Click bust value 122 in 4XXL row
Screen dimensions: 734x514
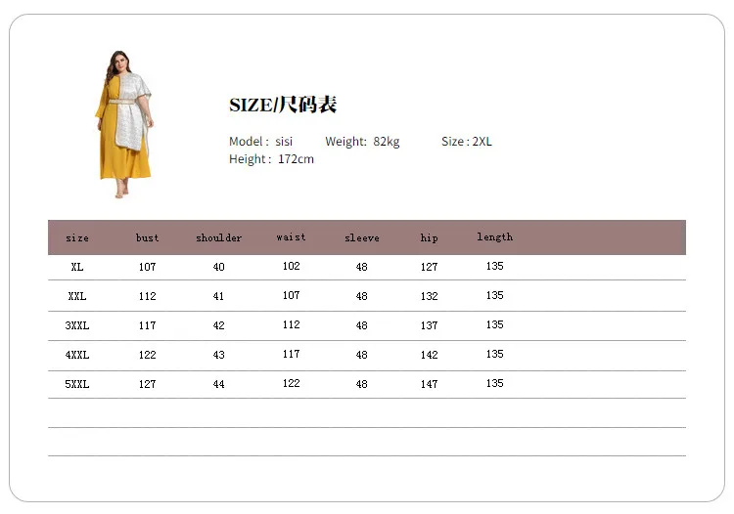tap(148, 355)
